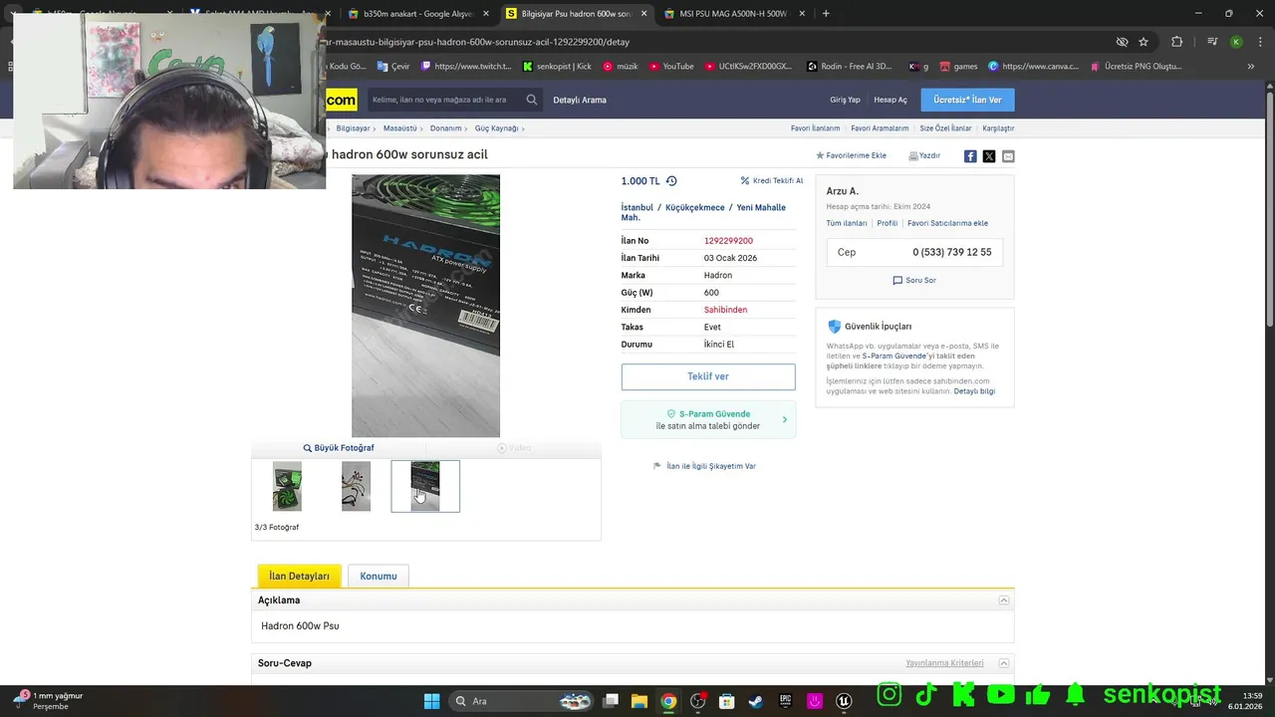Click the Giriş Yap link
The width and height of the screenshot is (1275, 717).
coord(845,100)
